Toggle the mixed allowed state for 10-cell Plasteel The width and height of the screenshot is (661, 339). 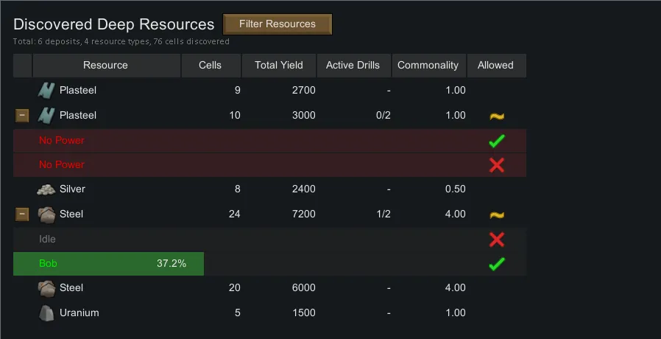click(496, 116)
